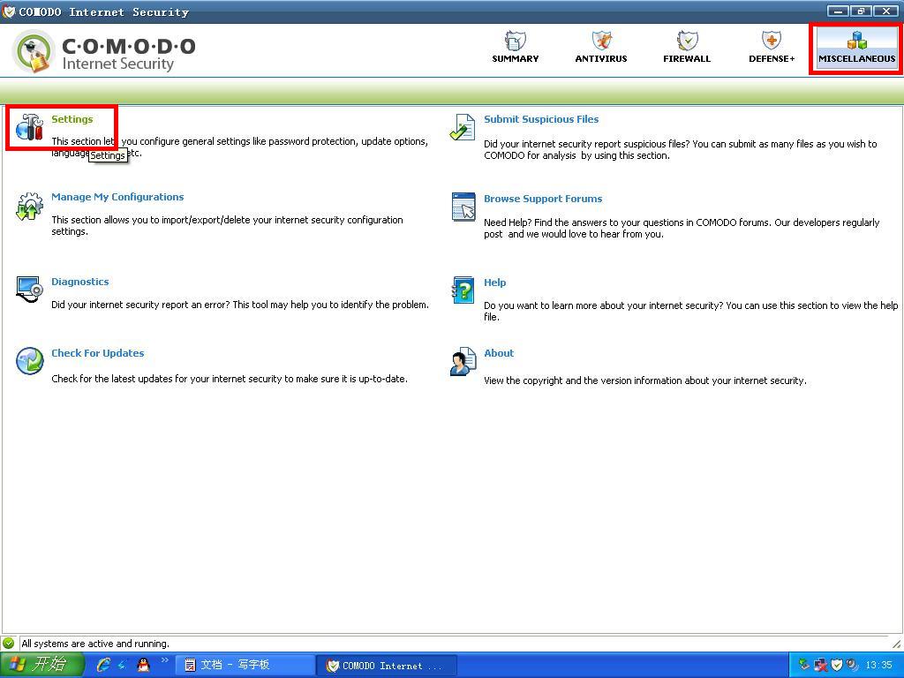
Task: Switch to the Antivirus tab
Action: 600,48
